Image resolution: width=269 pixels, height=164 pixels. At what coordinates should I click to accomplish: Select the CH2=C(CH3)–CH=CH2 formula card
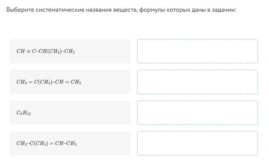[x=70, y=82]
